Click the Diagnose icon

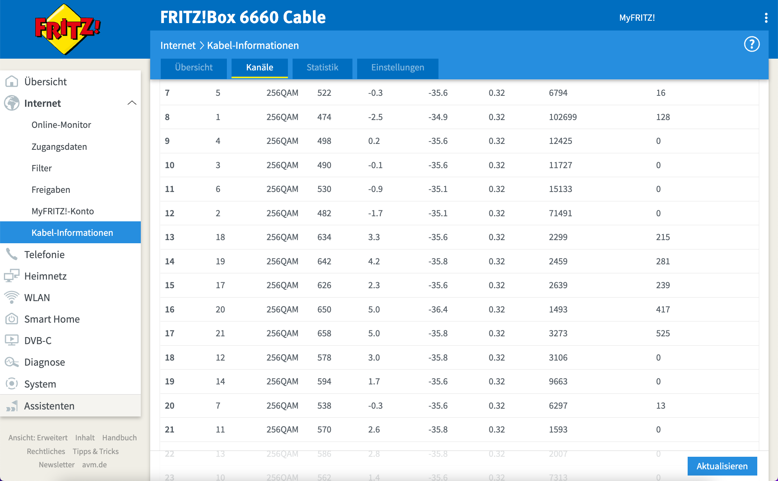[12, 362]
